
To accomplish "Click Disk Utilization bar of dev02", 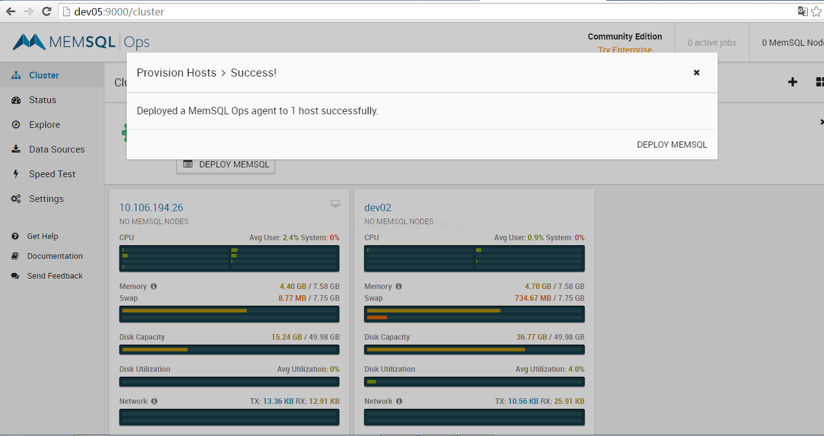I will tap(474, 382).
